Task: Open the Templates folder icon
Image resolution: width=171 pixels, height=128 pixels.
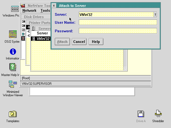Action: (x=13, y=114)
